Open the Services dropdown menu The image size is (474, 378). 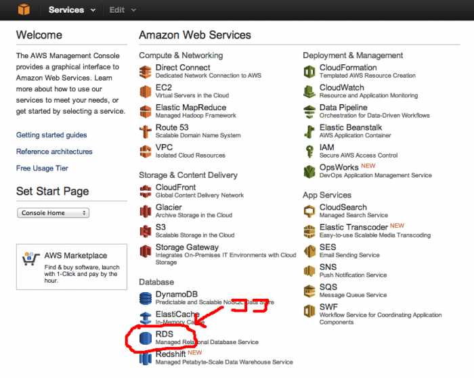pyautogui.click(x=72, y=10)
